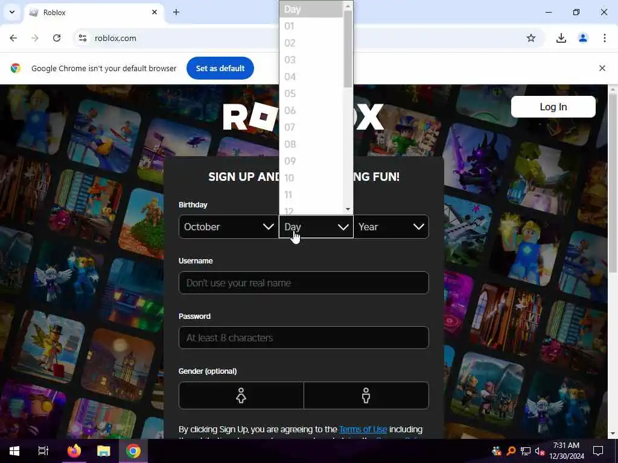
Task: Open network icon in system tray
Action: pyautogui.click(x=525, y=451)
